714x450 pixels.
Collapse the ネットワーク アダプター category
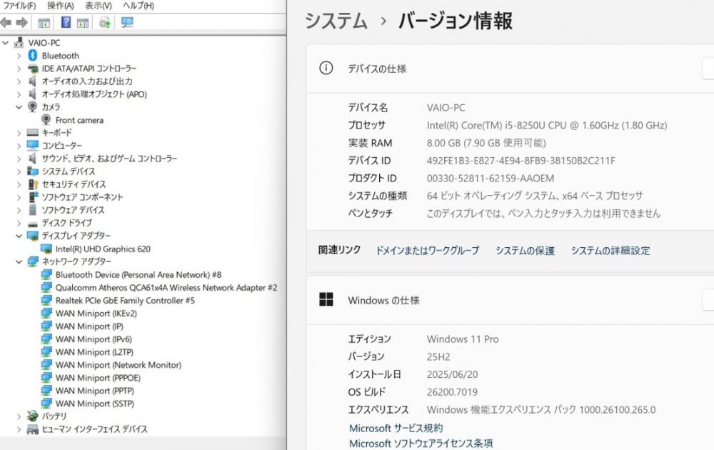click(19, 261)
